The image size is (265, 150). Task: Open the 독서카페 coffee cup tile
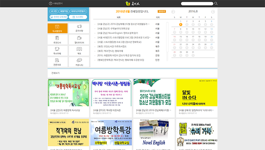[x=57, y=51]
